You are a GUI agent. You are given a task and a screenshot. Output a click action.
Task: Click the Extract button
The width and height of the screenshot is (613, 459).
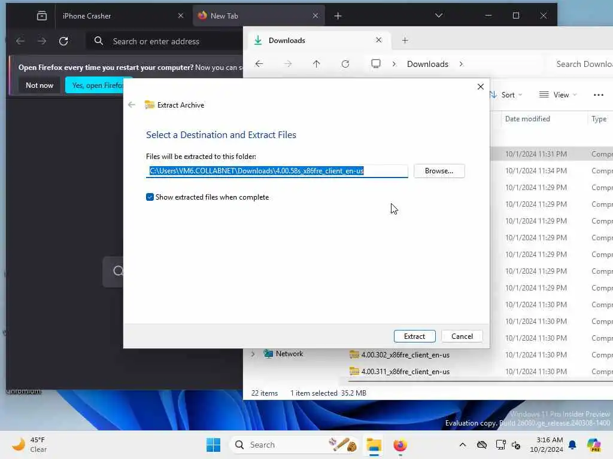pos(414,336)
